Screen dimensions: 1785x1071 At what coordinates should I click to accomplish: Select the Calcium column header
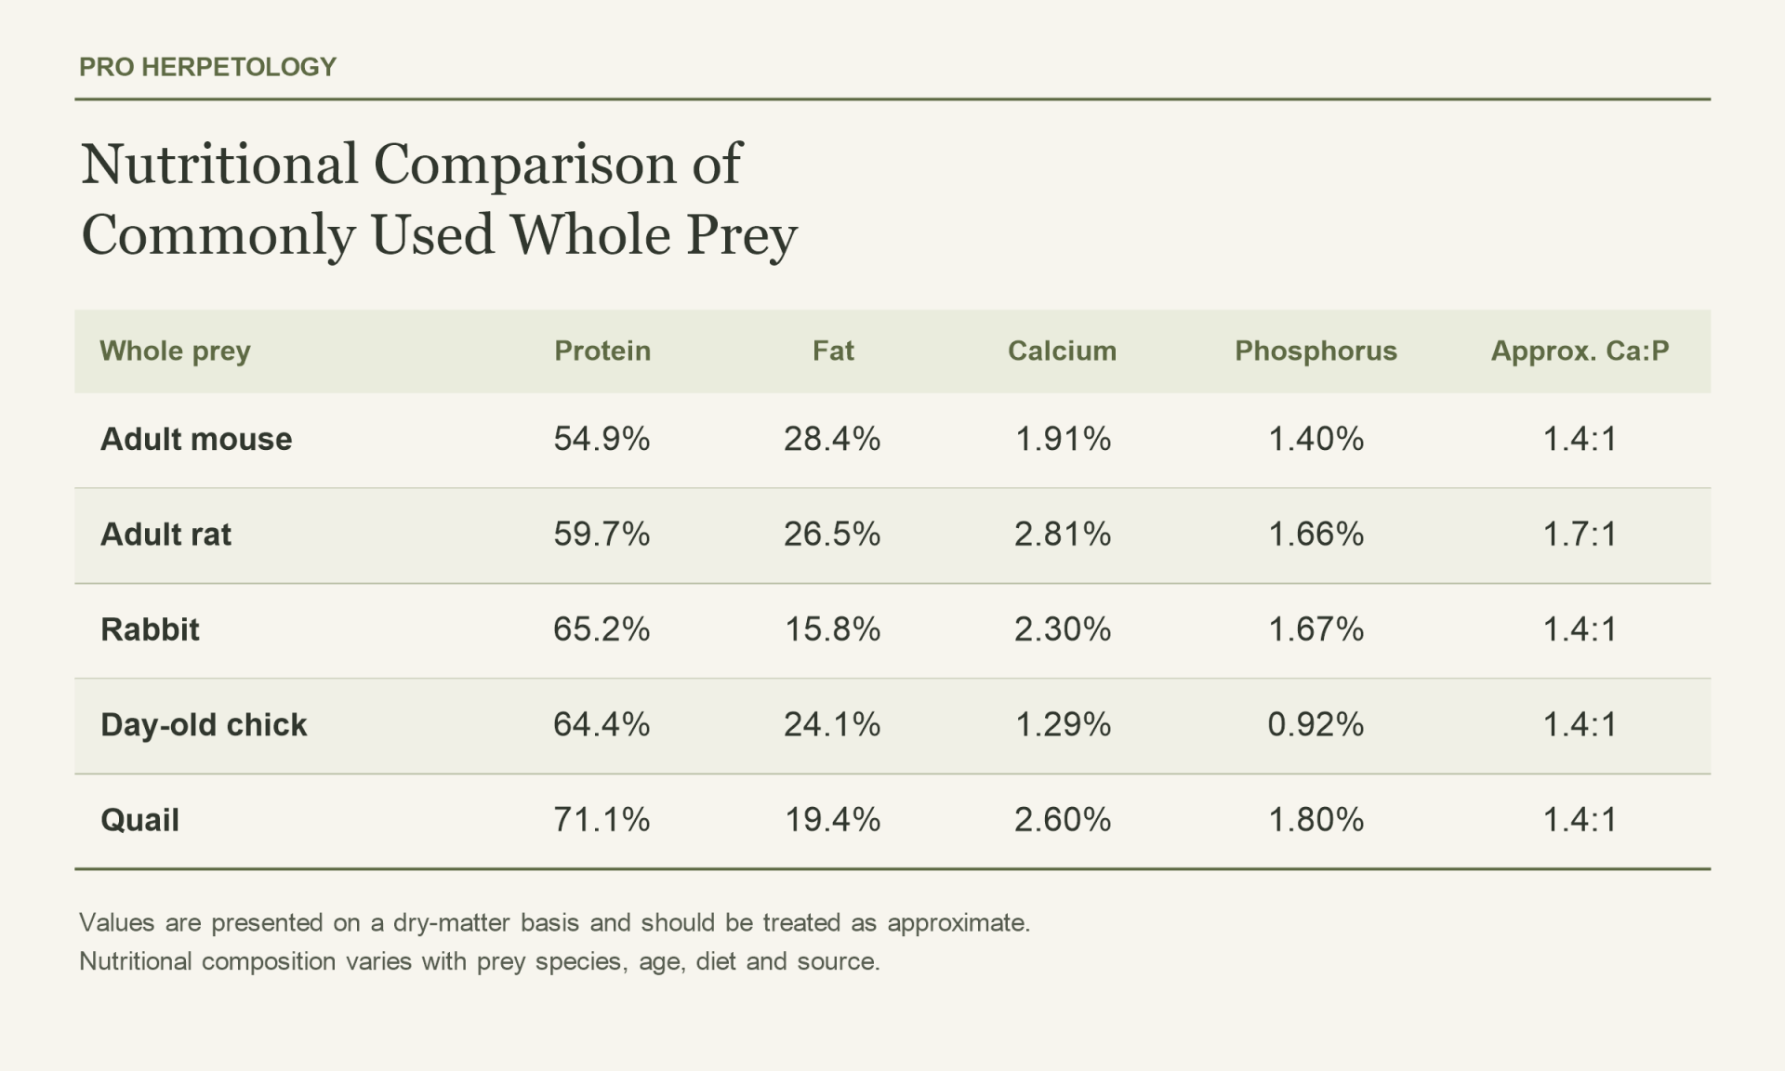[1062, 350]
